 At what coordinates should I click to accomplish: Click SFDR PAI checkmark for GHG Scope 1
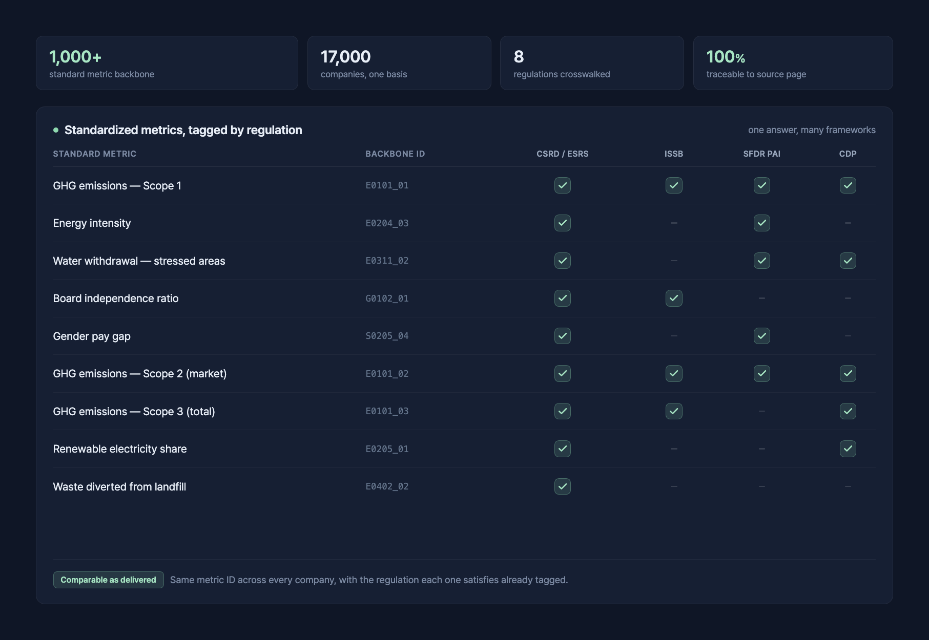pyautogui.click(x=762, y=185)
